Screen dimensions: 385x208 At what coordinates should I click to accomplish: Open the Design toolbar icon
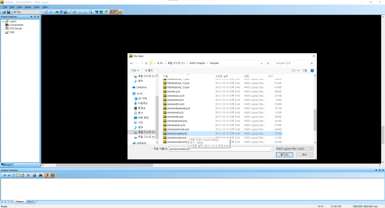click(x=61, y=12)
